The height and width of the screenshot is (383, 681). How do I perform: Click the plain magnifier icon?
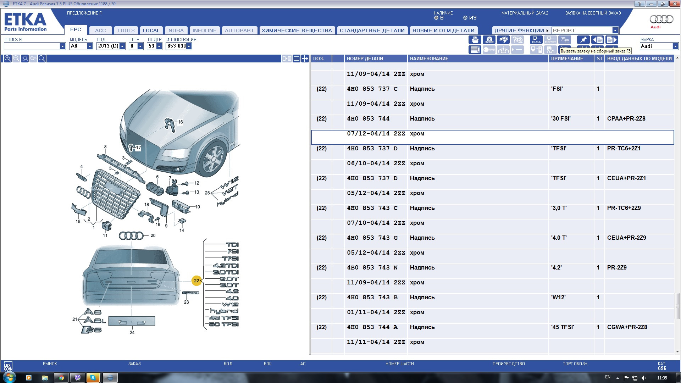click(41, 59)
